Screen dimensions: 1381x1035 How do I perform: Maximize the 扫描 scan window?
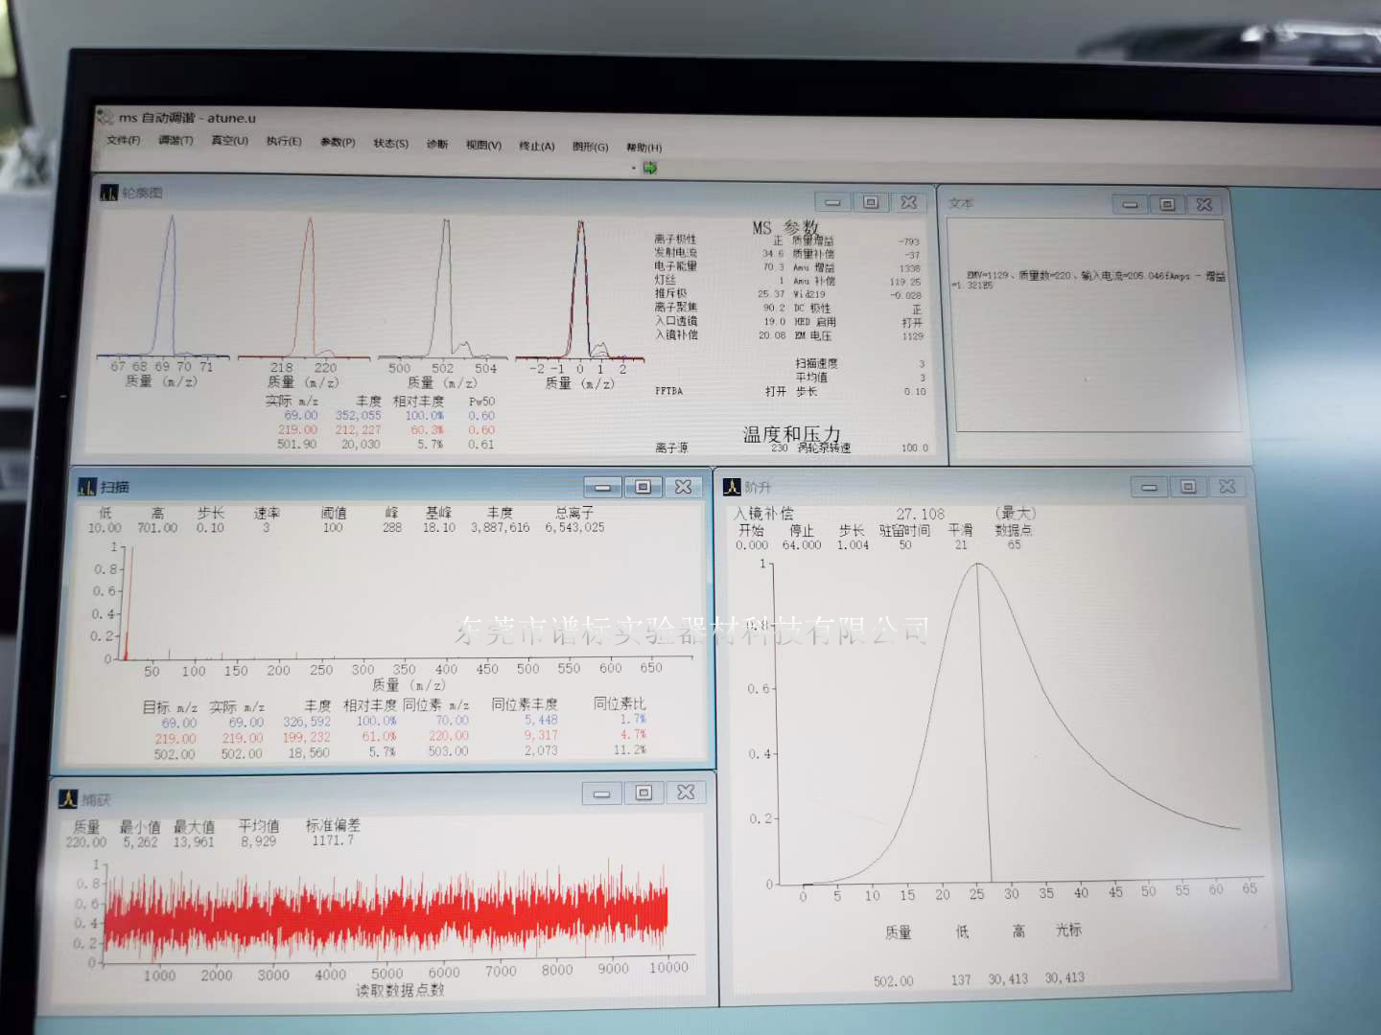pos(643,487)
